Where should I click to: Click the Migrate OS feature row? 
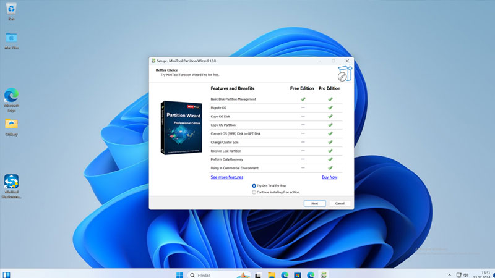(x=275, y=107)
